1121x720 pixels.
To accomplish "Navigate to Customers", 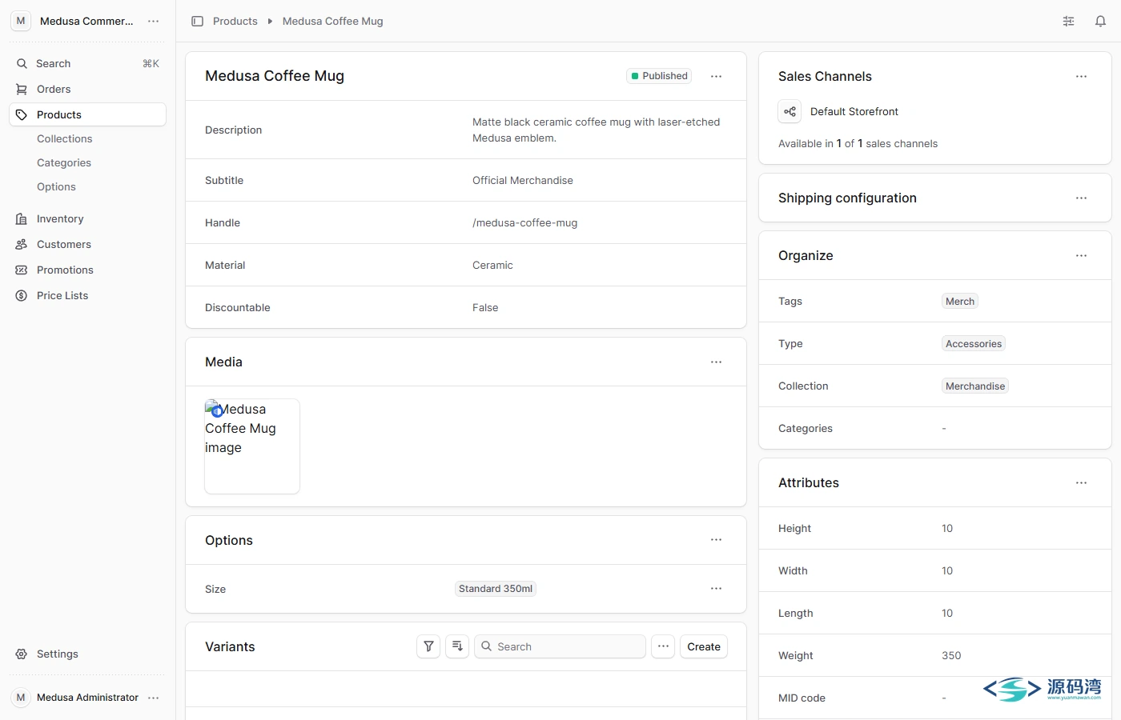I will coord(87,244).
